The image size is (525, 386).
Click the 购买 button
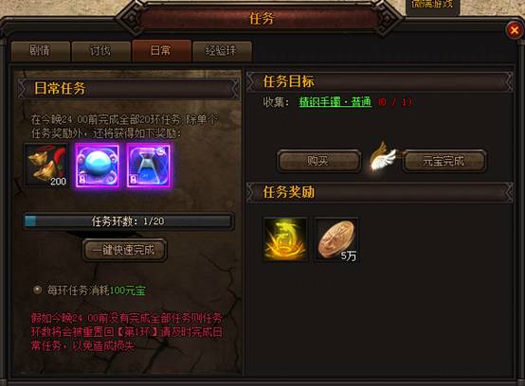(318, 161)
